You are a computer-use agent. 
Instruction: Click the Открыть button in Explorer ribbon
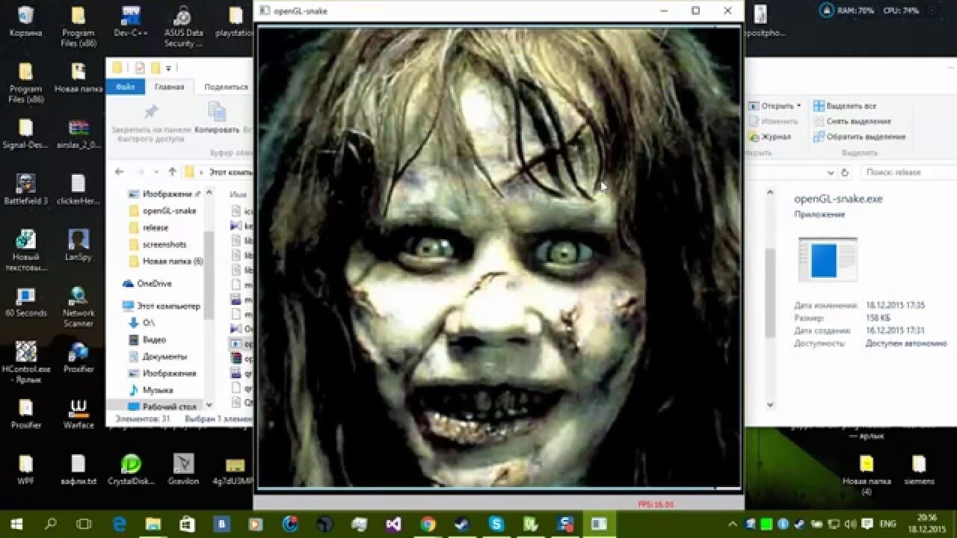point(772,106)
